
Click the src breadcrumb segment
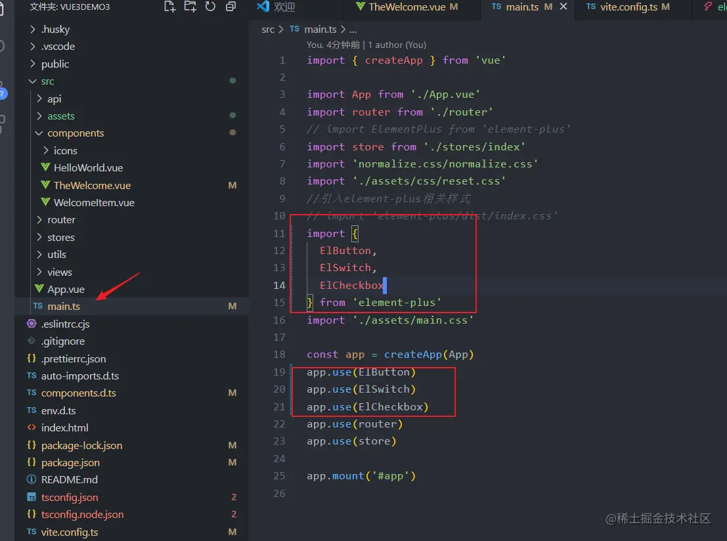pos(268,29)
